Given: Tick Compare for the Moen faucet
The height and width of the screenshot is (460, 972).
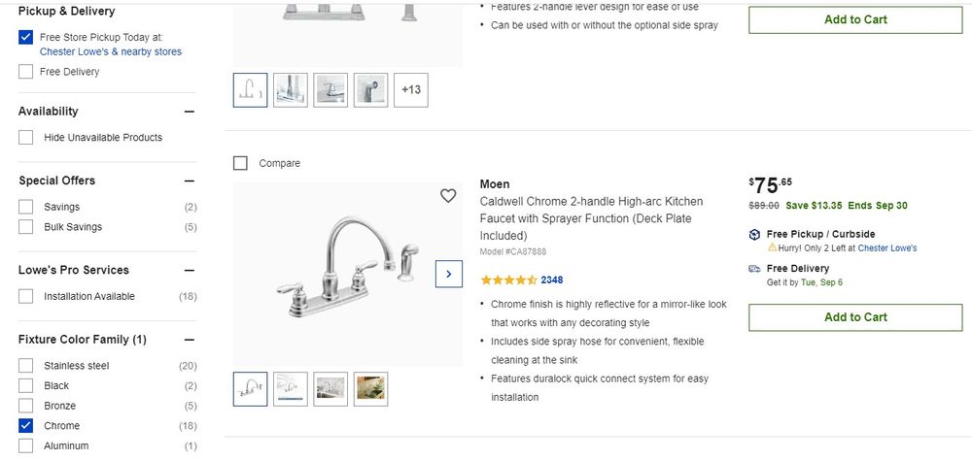Looking at the screenshot, I should (x=241, y=163).
